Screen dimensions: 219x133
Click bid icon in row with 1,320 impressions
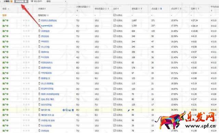click(x=115, y=26)
